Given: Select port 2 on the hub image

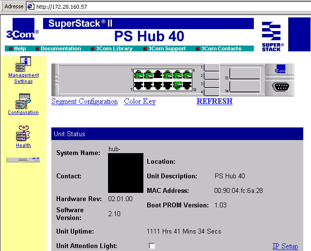Looking at the screenshot, I should [148, 75].
